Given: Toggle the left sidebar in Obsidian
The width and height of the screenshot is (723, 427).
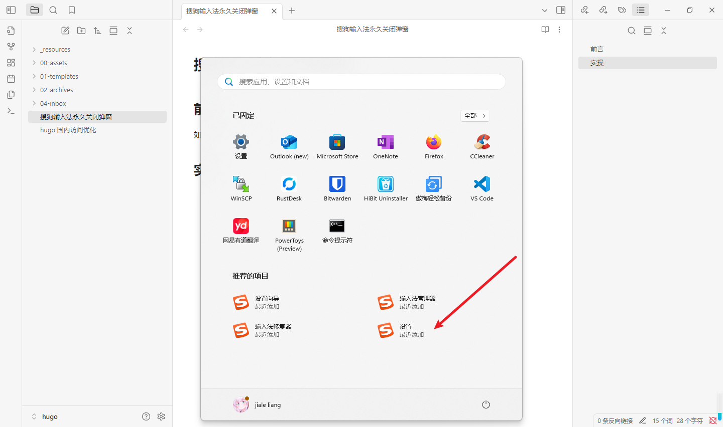Looking at the screenshot, I should (x=11, y=10).
